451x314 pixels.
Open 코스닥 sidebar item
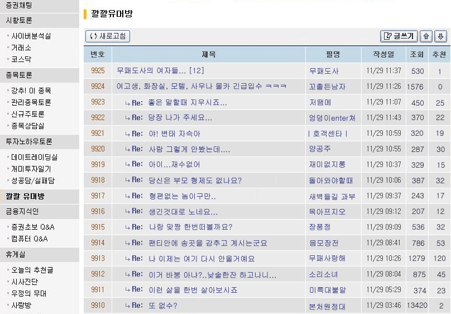point(21,59)
